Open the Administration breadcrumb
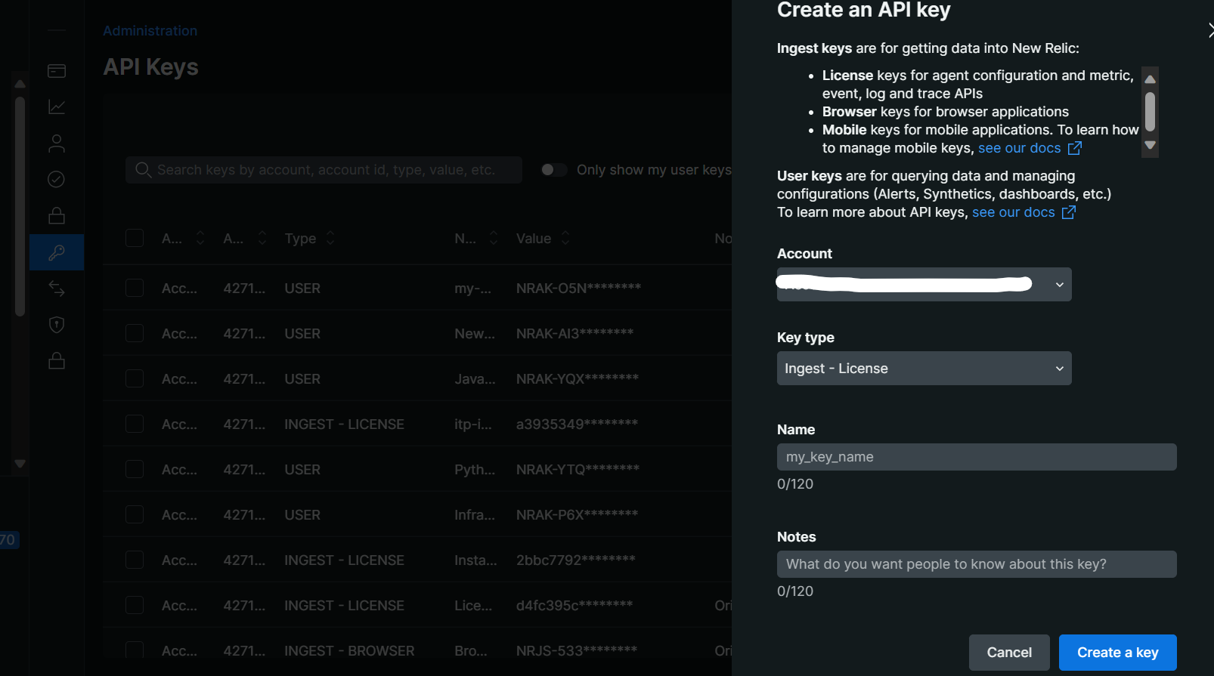The image size is (1214, 676). tap(150, 31)
